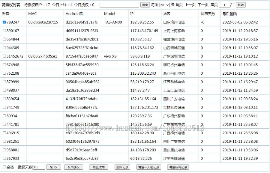Click the 辽宁抚顺联通 region cell

click(174, 159)
